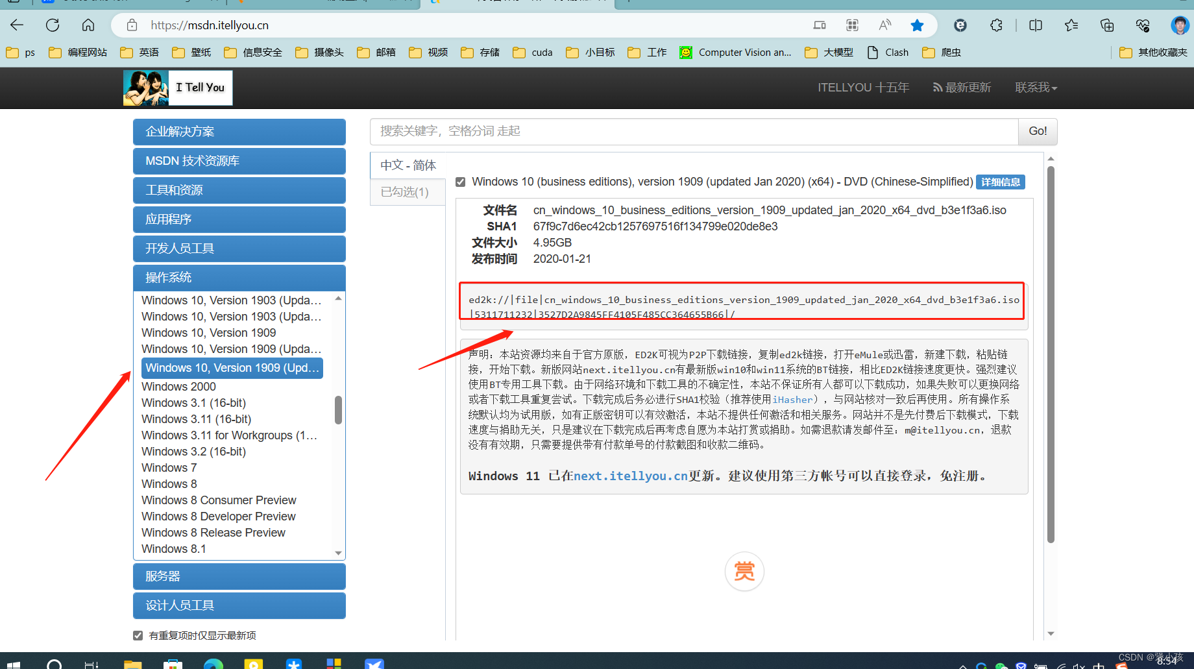Screen dimensions: 1194x669
Task: Open ITELLYOU 十五年 menu item
Action: 863,88
